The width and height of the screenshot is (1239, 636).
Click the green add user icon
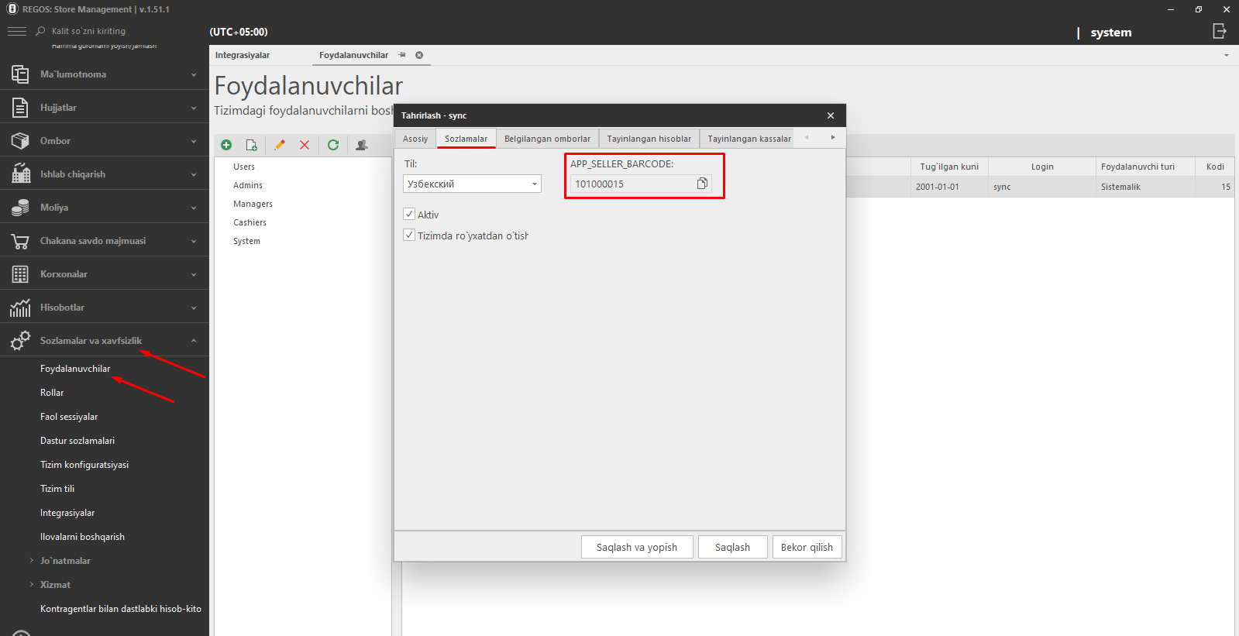click(x=226, y=145)
